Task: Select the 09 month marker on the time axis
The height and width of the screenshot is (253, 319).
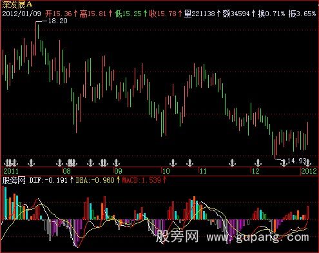Action: [x=118, y=171]
